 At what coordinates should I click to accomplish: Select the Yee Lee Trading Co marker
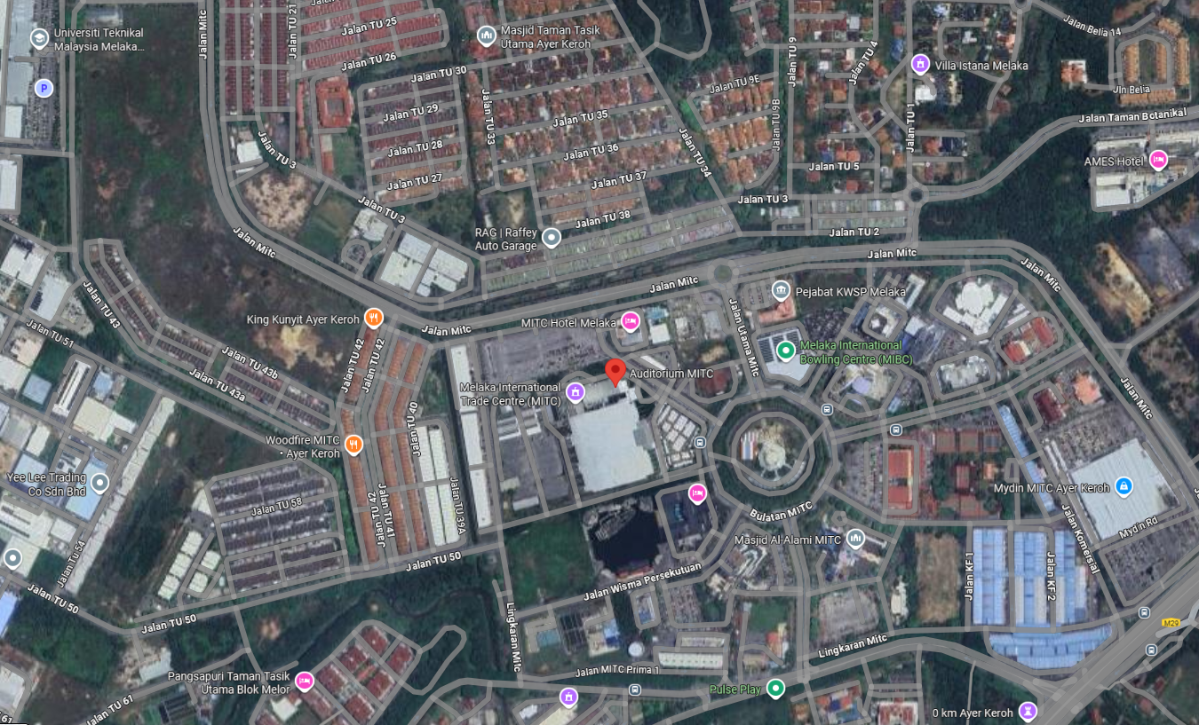[99, 484]
